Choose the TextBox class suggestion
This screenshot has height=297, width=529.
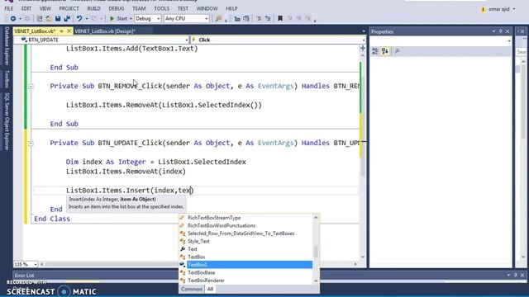click(197, 257)
